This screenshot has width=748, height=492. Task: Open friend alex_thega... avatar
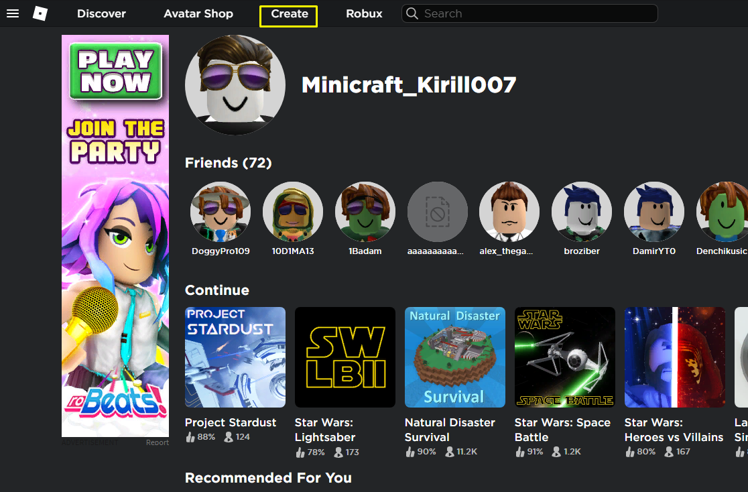pyautogui.click(x=509, y=211)
